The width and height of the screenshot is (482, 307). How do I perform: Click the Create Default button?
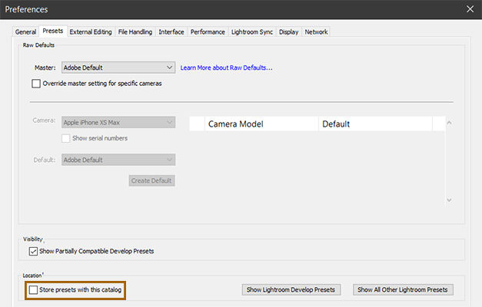click(152, 180)
